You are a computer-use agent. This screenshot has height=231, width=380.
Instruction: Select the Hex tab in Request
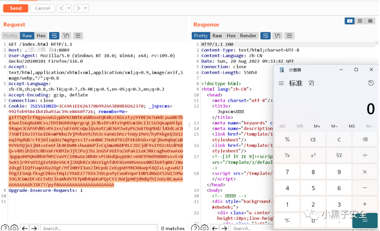(x=41, y=36)
